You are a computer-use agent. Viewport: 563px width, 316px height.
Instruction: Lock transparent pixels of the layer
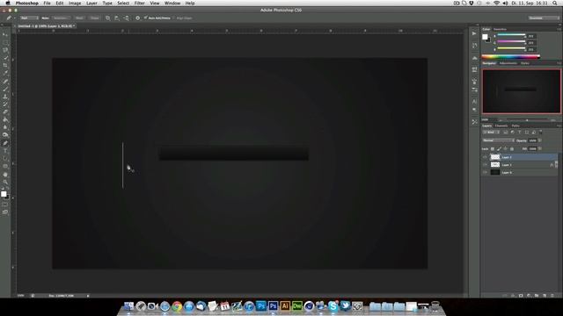point(493,148)
